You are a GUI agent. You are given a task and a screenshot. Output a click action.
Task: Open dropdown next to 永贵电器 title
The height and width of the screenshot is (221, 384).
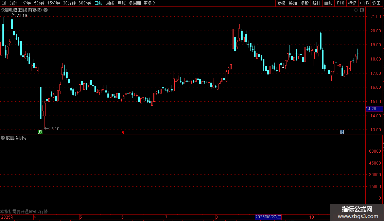[x=46, y=10]
